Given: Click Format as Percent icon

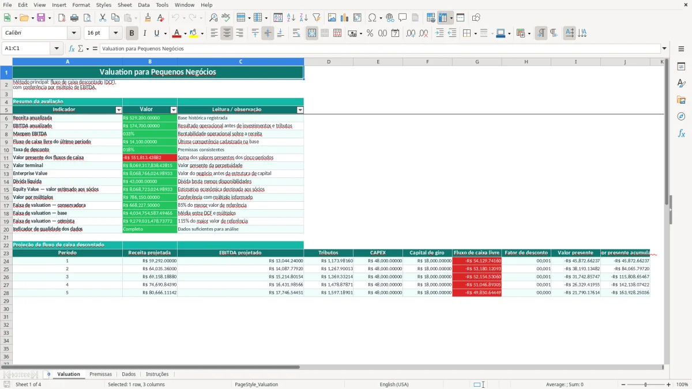Looking at the screenshot, I should [370, 33].
